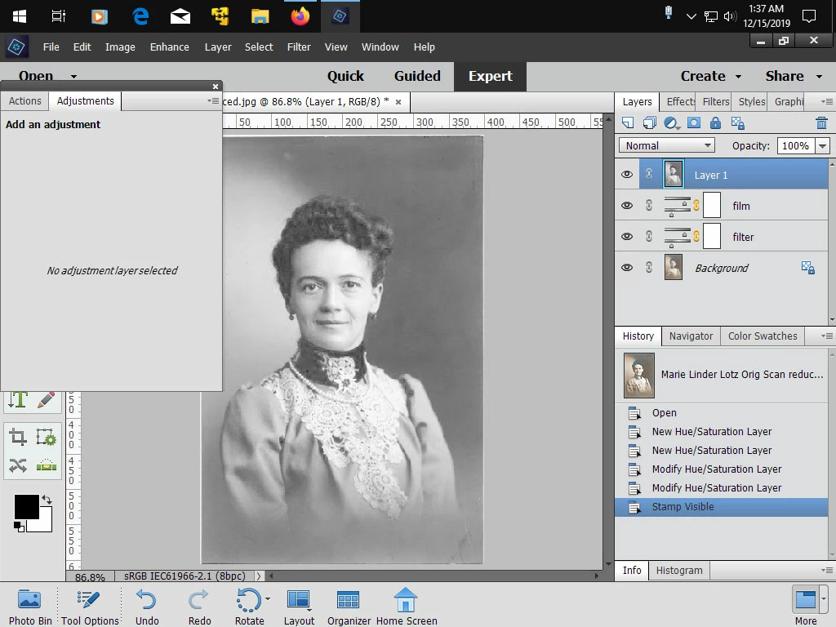Open the Opacity slider dropdown arrow
836x627 pixels.
pyautogui.click(x=823, y=145)
